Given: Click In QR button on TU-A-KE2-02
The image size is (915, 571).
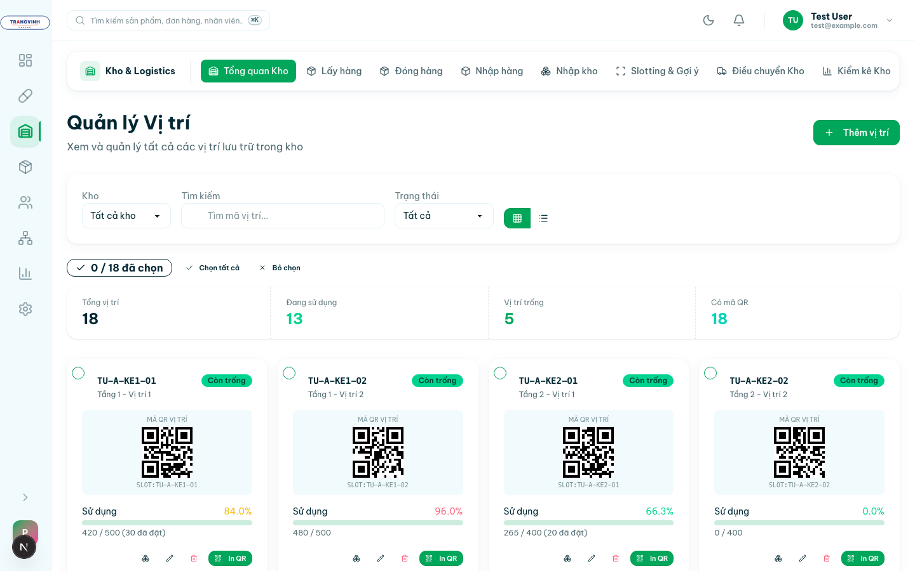Looking at the screenshot, I should pos(863,558).
